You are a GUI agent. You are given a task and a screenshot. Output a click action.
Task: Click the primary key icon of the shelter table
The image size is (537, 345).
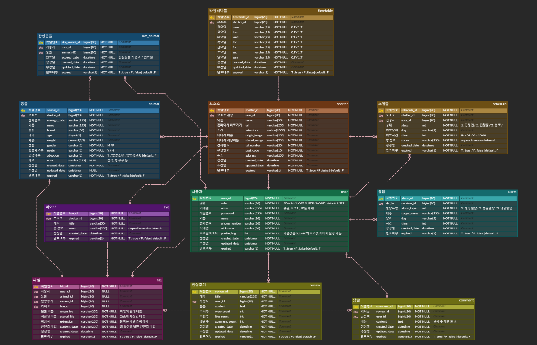[213, 110]
